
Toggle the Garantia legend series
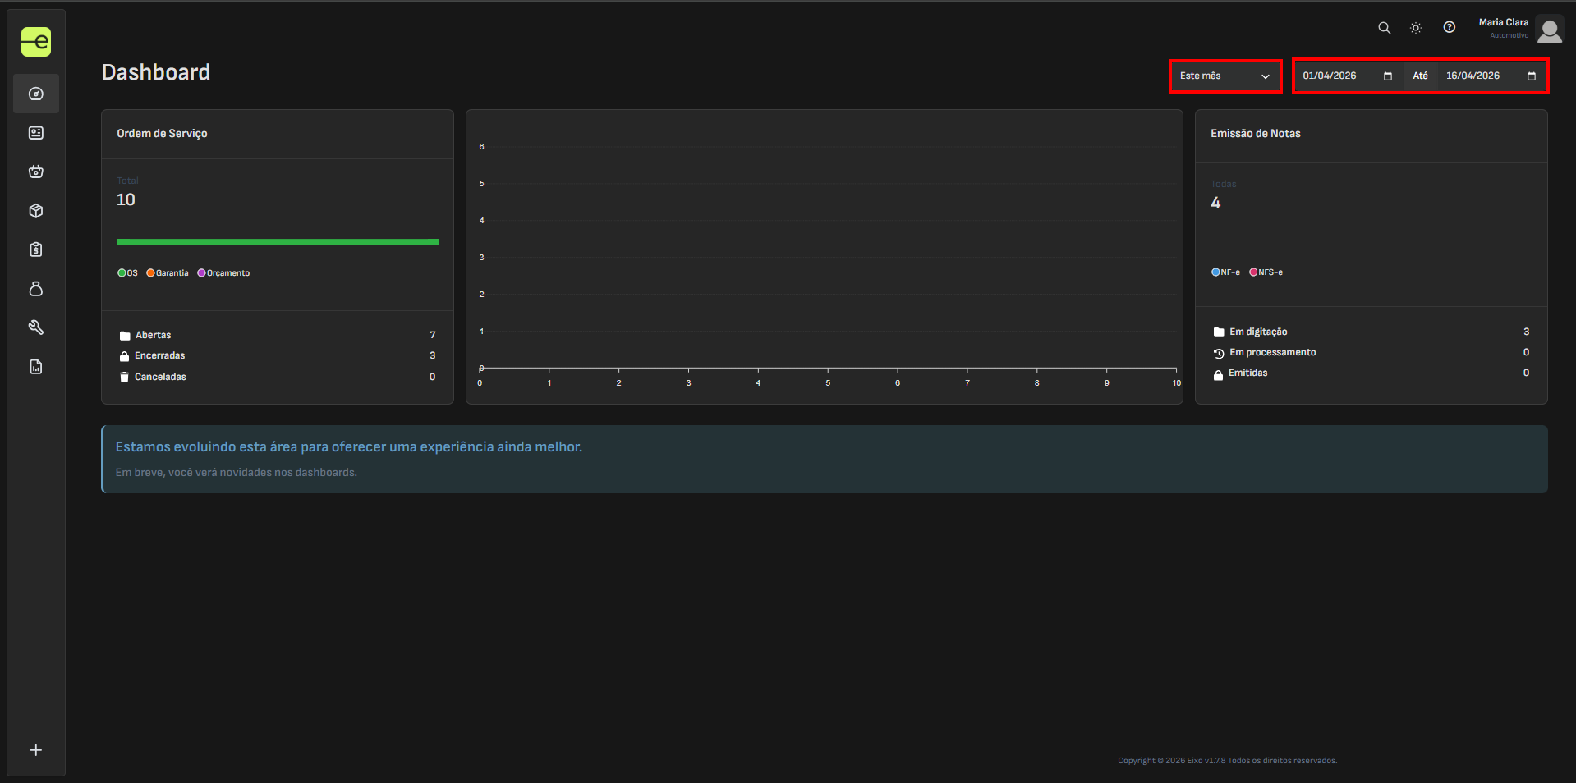[x=168, y=273]
